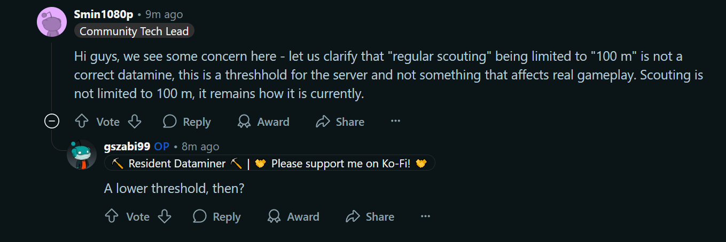The height and width of the screenshot is (242, 726).
Task: Click the 9m ago timestamp
Action: pos(164,14)
